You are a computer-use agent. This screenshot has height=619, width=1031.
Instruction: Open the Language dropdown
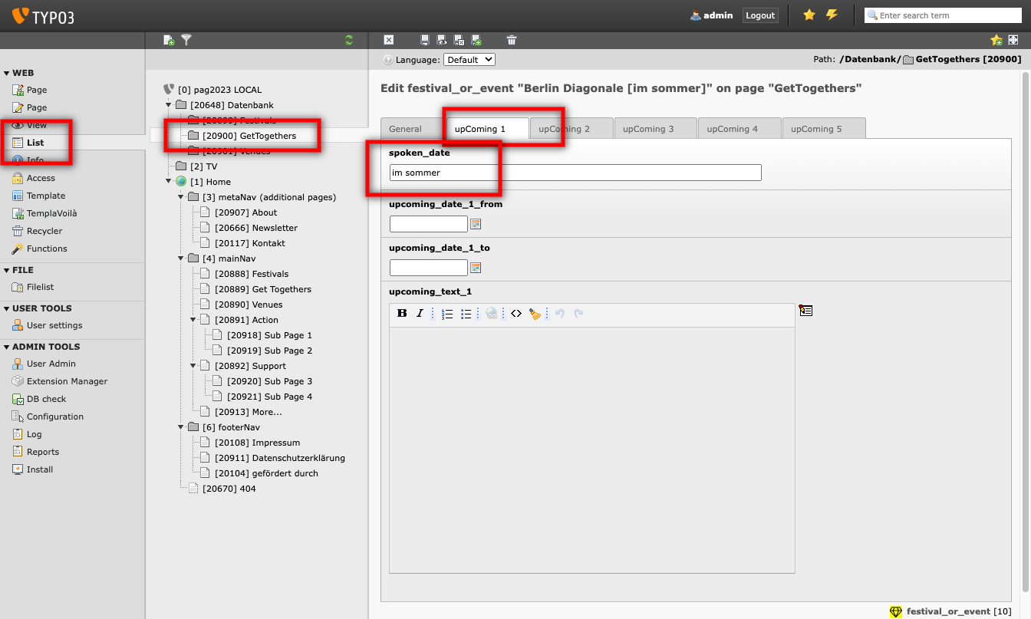[x=469, y=59]
